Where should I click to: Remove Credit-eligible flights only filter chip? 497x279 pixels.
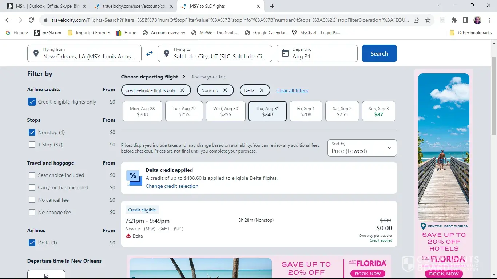pos(182,90)
